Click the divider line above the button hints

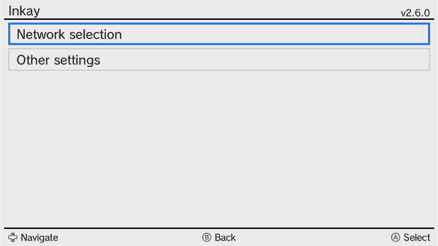tap(219, 228)
